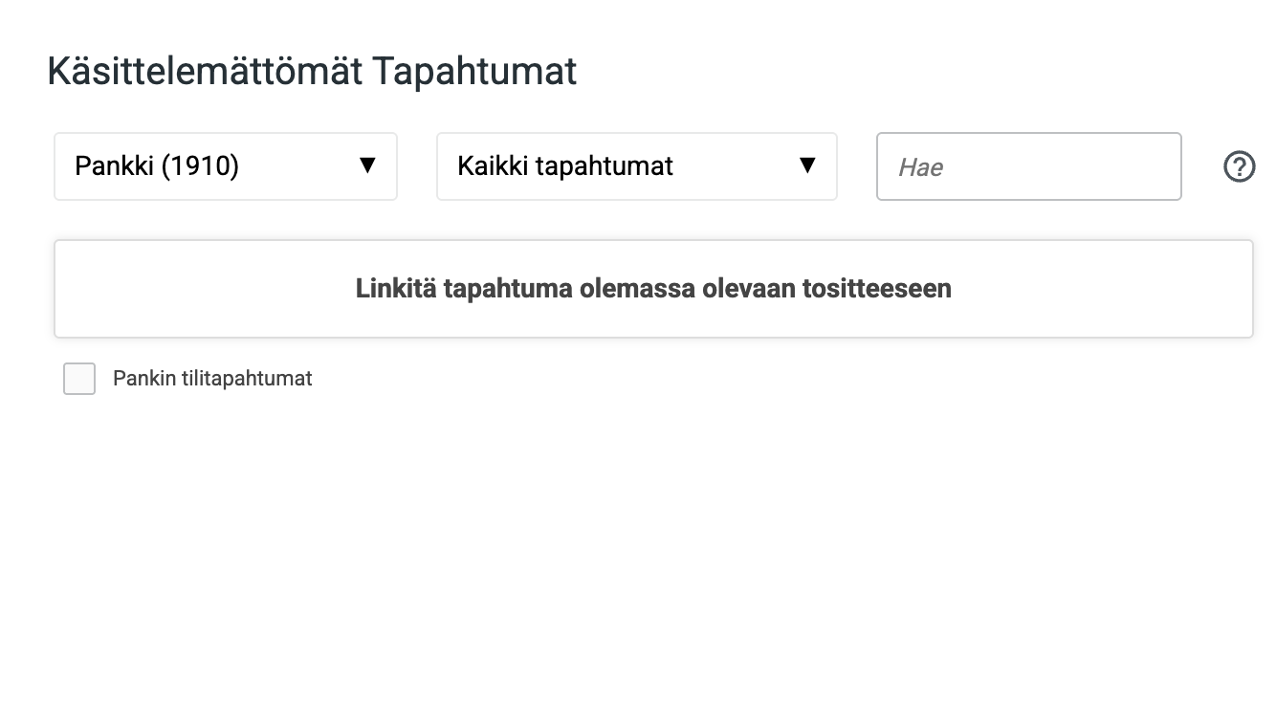Focus the search field labeled Hae
The image size is (1276, 702).
point(1028,166)
